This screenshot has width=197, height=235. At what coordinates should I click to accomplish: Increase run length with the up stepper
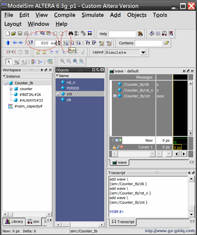pos(59,41)
